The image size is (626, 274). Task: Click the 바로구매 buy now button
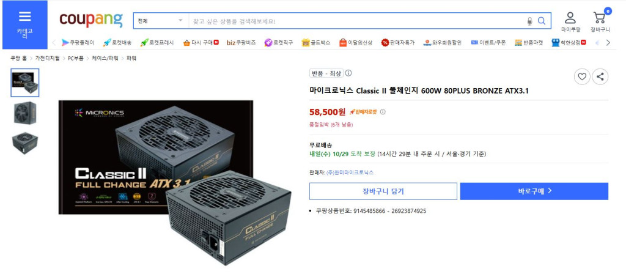tap(534, 191)
